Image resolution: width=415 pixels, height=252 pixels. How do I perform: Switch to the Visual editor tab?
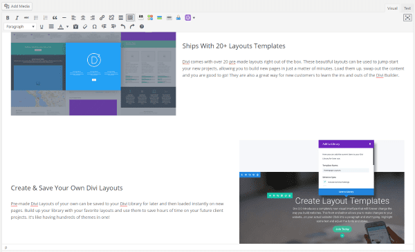pos(392,8)
